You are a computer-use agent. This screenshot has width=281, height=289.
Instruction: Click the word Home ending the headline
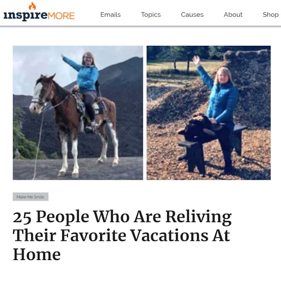[37, 254]
